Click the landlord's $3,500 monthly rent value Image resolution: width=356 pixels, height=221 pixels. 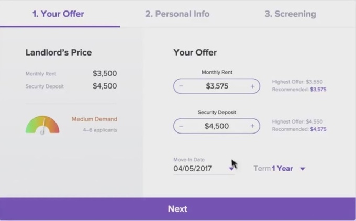[105, 73]
